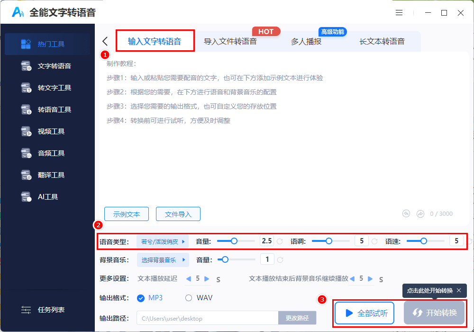Click the 转语音工具 sidebar icon
The image size is (474, 332).
click(x=26, y=110)
